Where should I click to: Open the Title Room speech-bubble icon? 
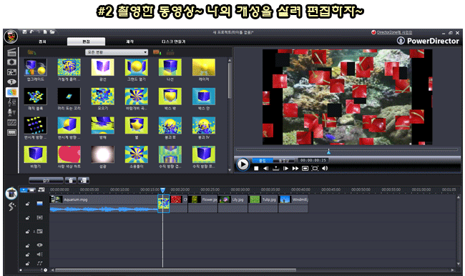point(11,82)
